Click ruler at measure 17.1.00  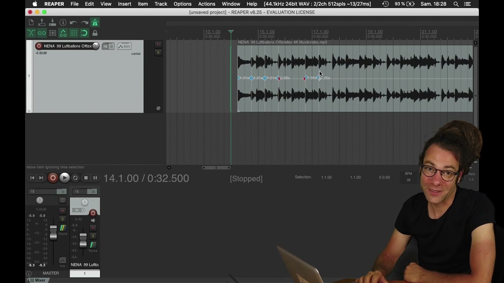pos(321,32)
